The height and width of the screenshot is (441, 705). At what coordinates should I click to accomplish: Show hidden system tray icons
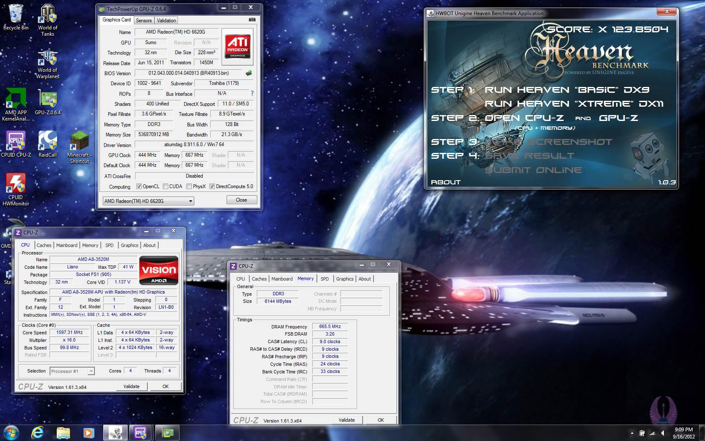[x=632, y=433]
